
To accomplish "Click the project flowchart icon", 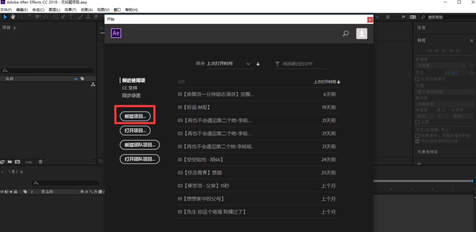I will (x=93, y=85).
